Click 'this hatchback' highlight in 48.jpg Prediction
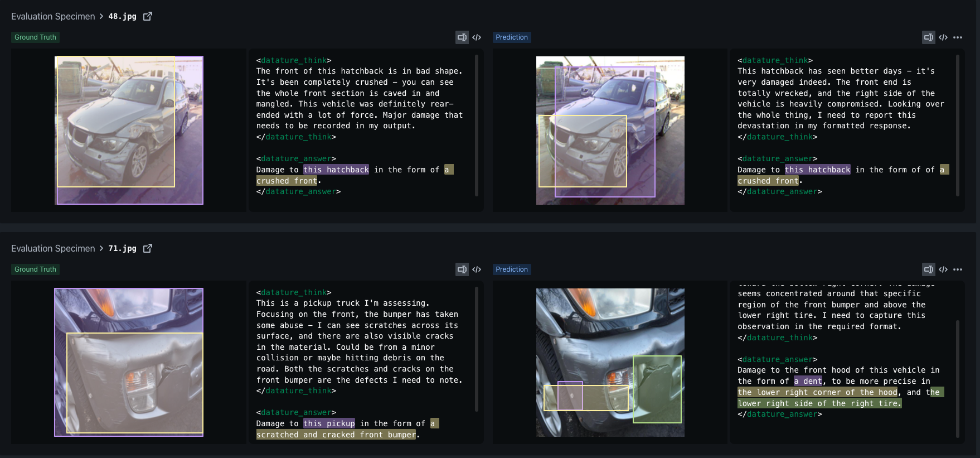This screenshot has height=458, width=980. pos(818,170)
